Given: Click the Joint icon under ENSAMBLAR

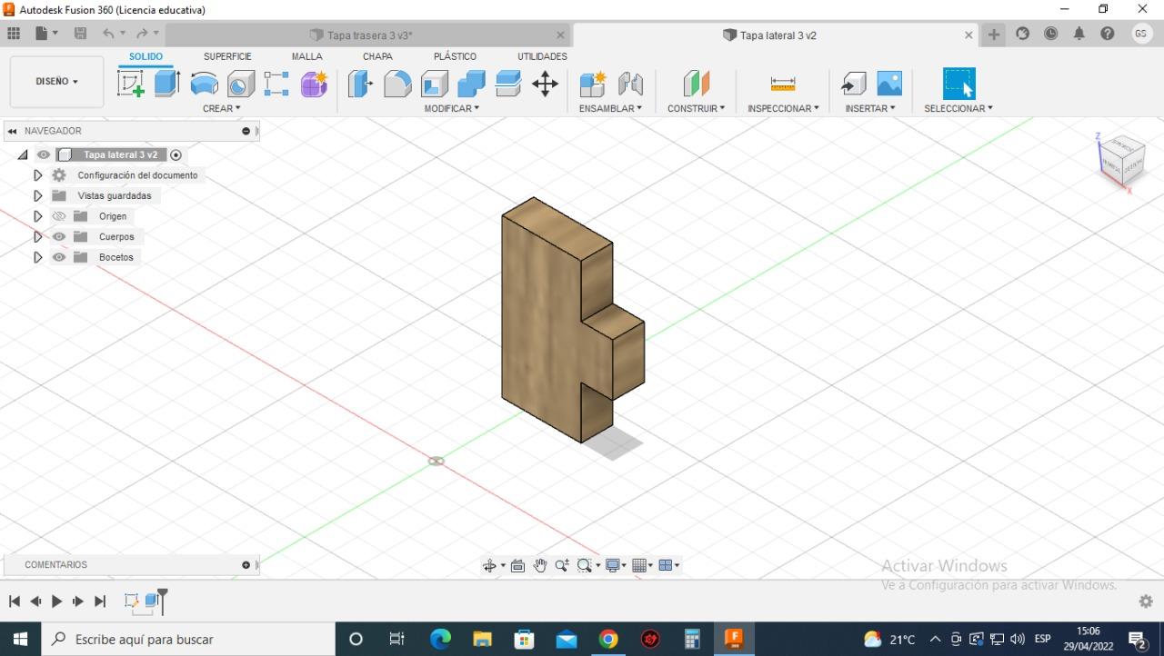Looking at the screenshot, I should [x=630, y=84].
